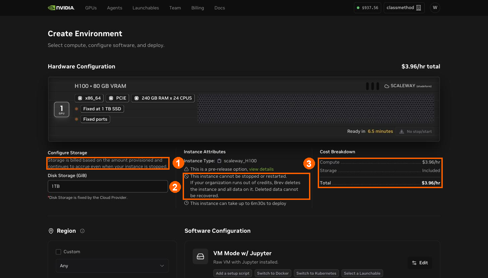Open the Launchables page
Image resolution: width=488 pixels, height=278 pixels.
[x=146, y=8]
